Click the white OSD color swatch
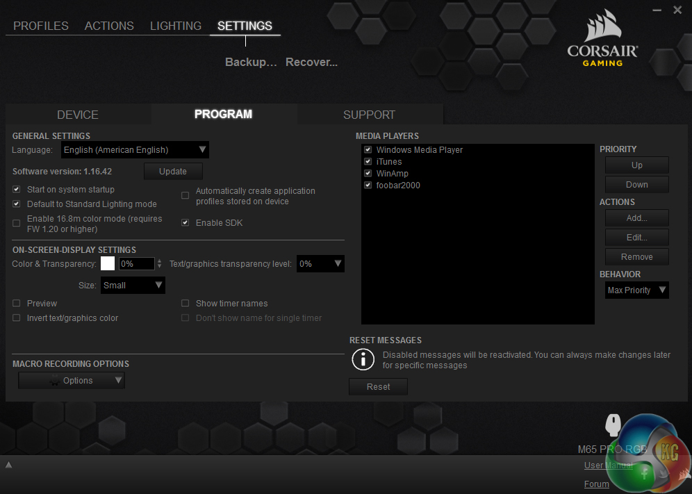 [108, 263]
